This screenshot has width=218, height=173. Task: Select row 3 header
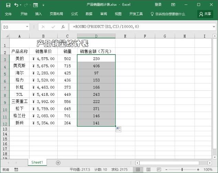pos(5,58)
